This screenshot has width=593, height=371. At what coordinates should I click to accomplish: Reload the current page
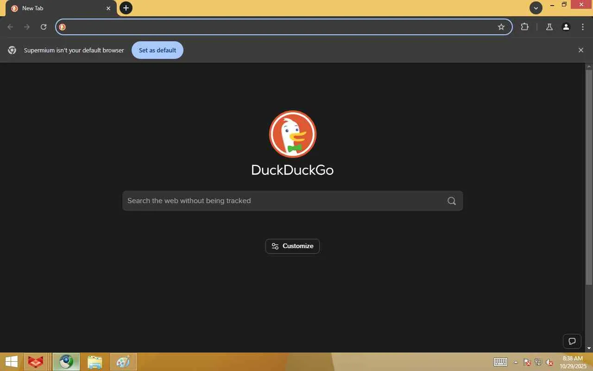(44, 27)
